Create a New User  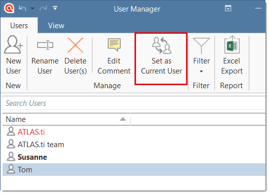point(14,55)
